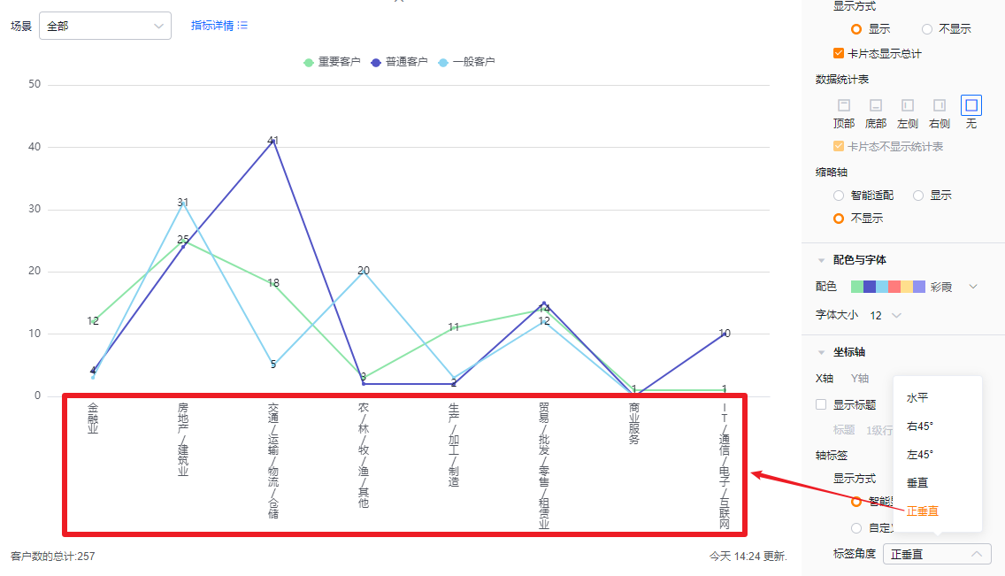Screen dimensions: 1005x576
Task: Switch to the Y轴 tab
Action: (x=860, y=379)
